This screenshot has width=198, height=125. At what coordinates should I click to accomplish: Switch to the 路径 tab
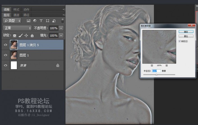26,15
